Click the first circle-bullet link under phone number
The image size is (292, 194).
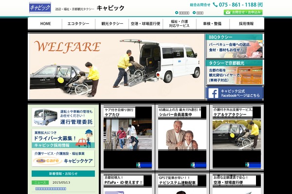[x=182, y=13]
